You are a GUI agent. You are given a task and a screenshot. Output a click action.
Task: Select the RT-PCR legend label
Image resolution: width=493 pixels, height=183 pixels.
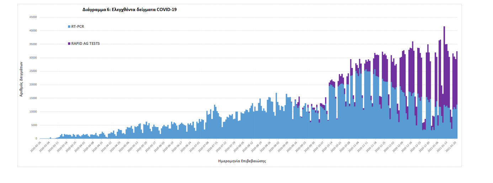[x=78, y=26]
